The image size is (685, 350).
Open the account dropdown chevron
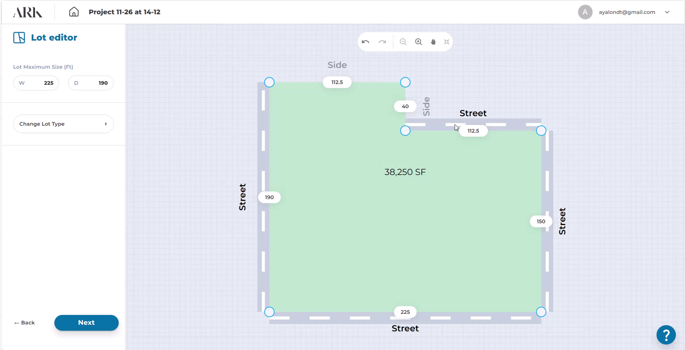(667, 12)
